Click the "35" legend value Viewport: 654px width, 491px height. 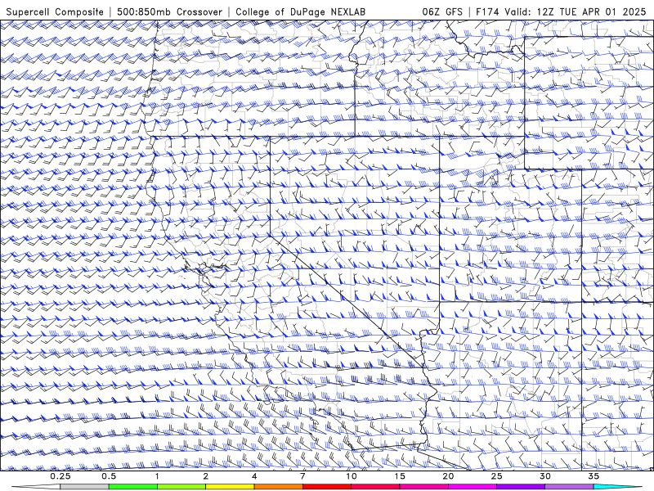[x=594, y=476]
